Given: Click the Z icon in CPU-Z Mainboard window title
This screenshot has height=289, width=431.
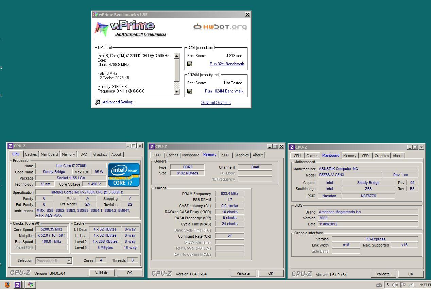Looking at the screenshot, I should (x=292, y=147).
